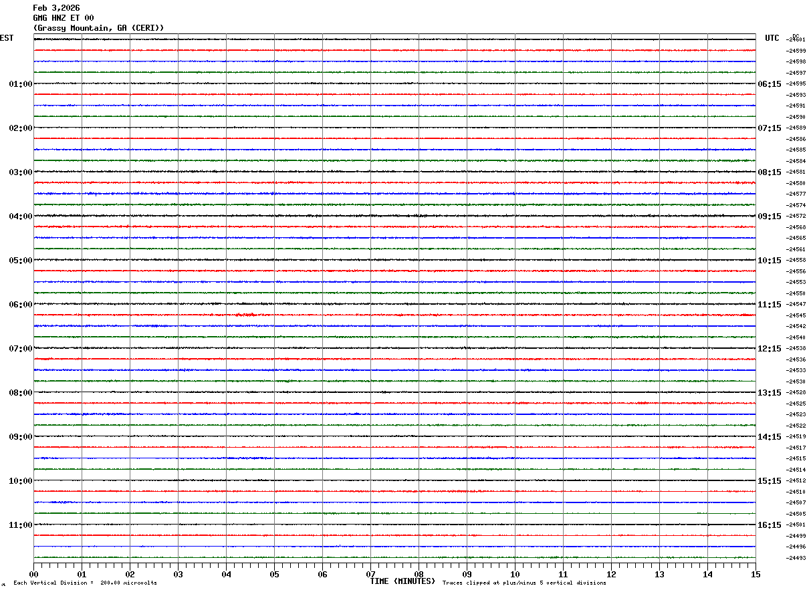The image size is (809, 592).
Task: Click the 'EST' time zone label
Action: point(6,38)
